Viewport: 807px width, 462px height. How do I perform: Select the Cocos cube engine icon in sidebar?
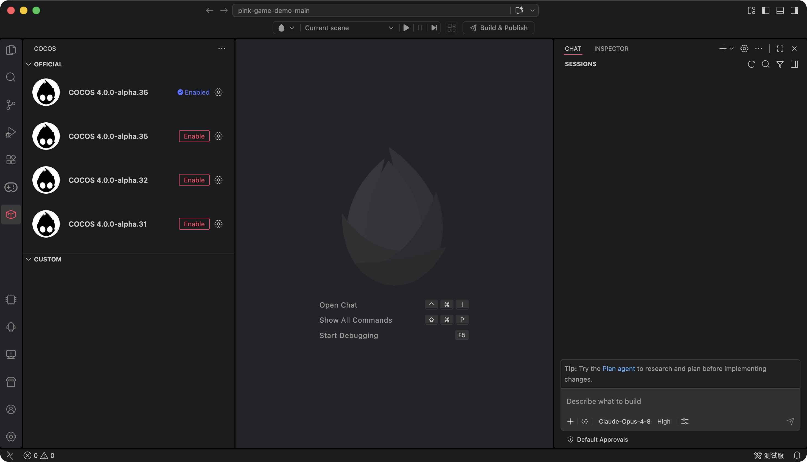pos(11,215)
